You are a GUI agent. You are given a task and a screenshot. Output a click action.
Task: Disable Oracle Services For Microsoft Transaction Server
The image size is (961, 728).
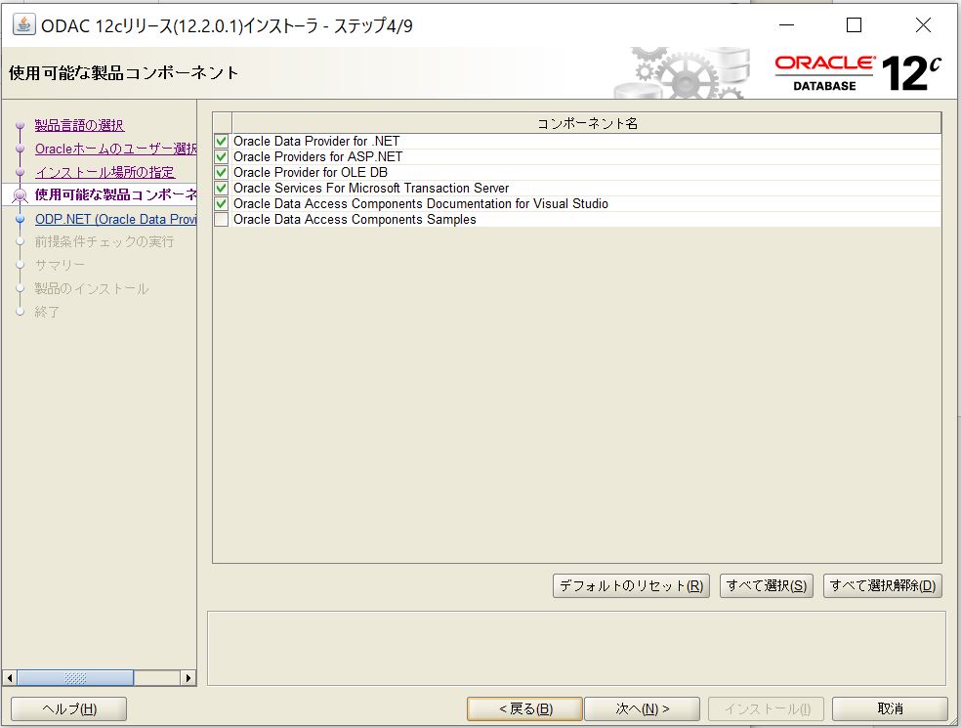coord(222,189)
